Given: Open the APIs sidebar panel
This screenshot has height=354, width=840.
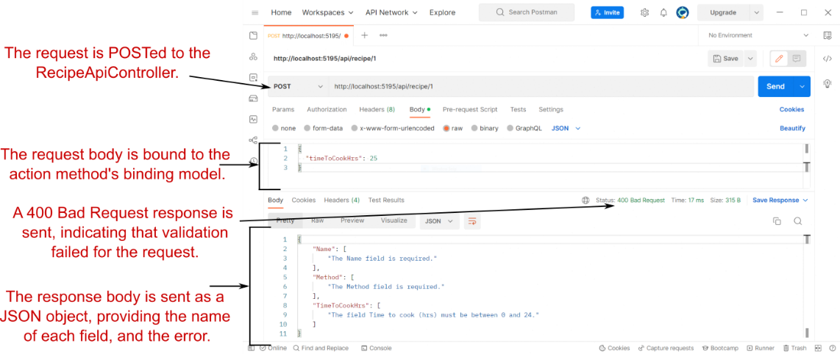Looking at the screenshot, I should coord(253,57).
